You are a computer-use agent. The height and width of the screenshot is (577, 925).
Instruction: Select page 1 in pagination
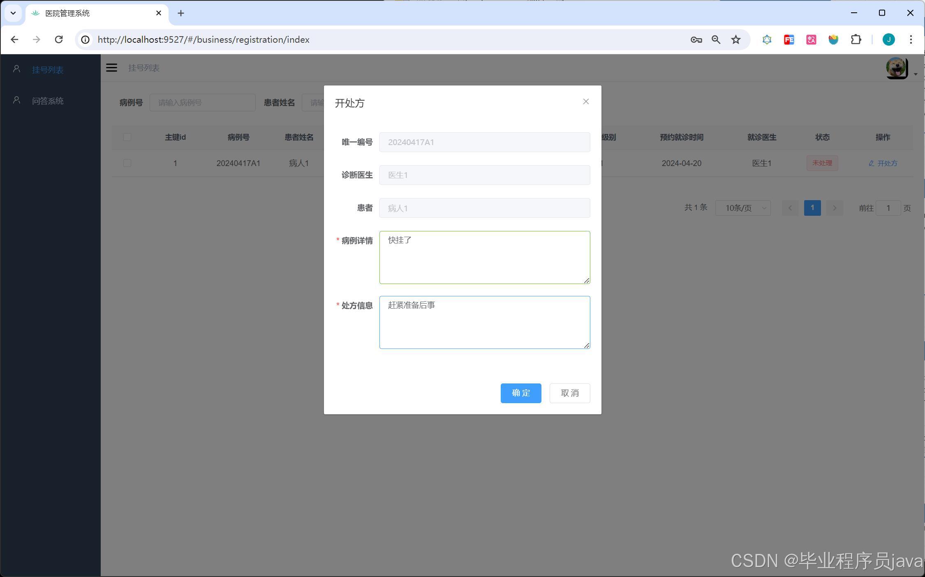812,208
